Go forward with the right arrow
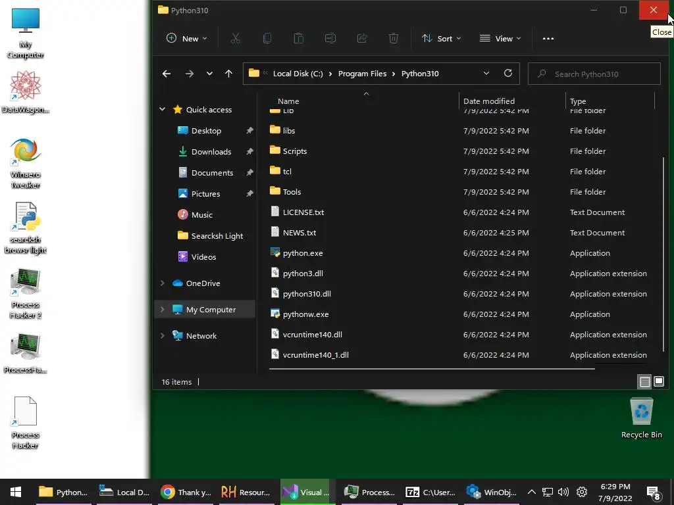This screenshot has width=674, height=505. coord(189,74)
